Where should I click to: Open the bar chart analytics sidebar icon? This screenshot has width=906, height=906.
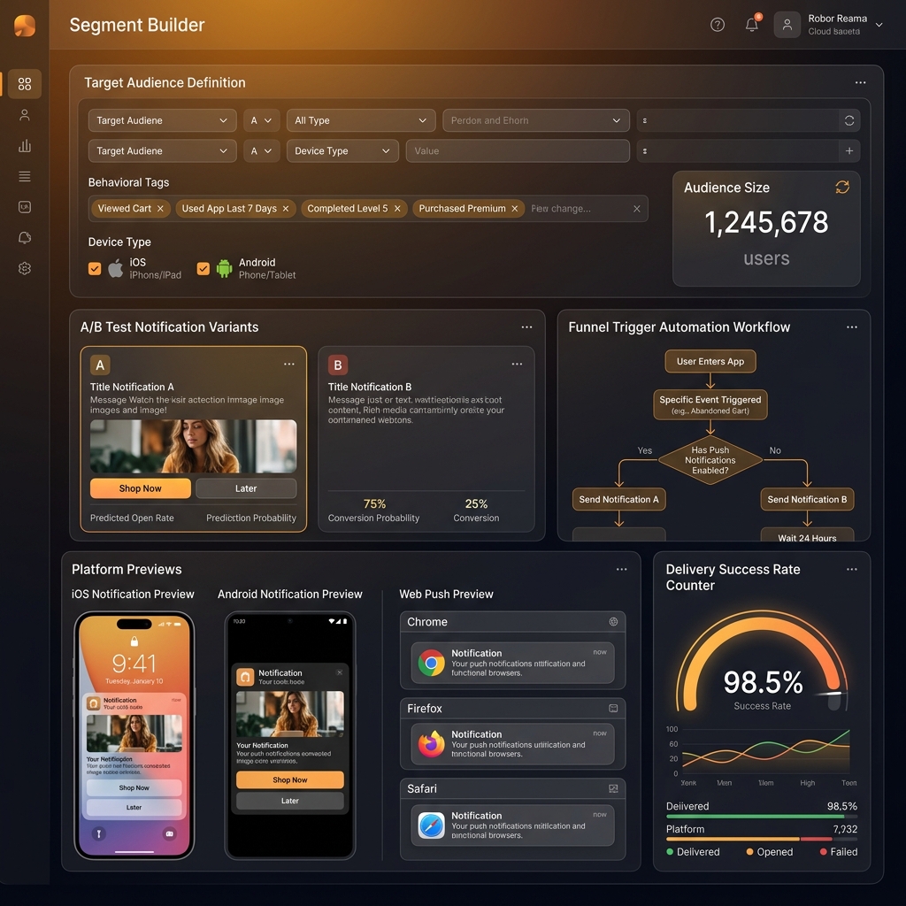point(24,146)
